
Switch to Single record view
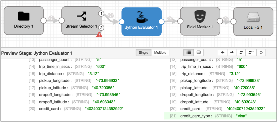coord(144,53)
